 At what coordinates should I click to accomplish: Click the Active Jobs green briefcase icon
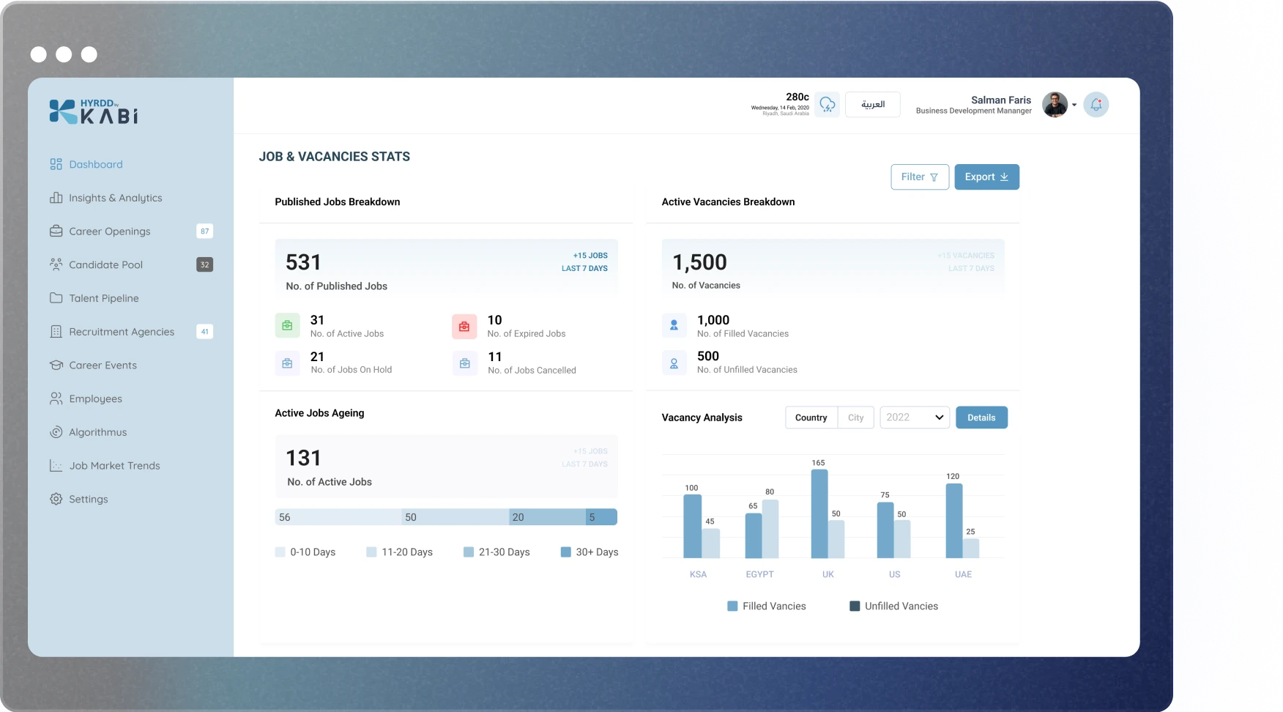pyautogui.click(x=287, y=326)
